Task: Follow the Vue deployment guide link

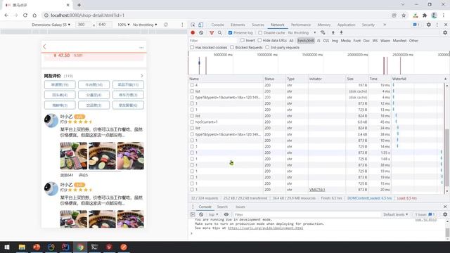Action: [265, 228]
